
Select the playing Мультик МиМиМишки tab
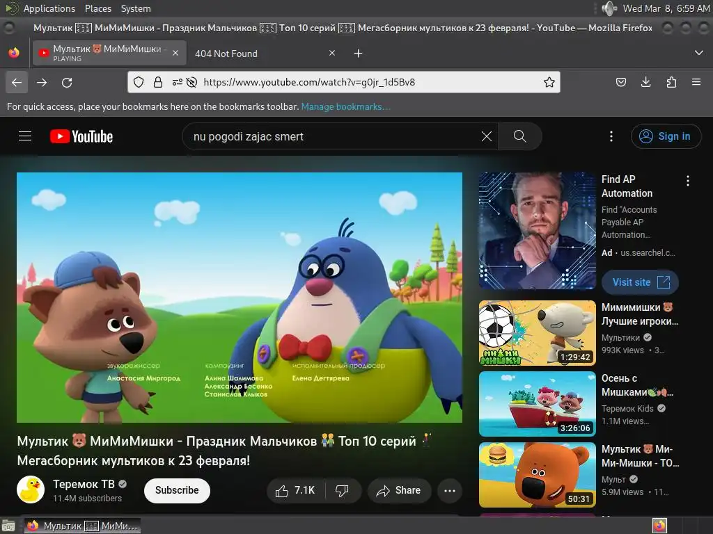pos(109,54)
